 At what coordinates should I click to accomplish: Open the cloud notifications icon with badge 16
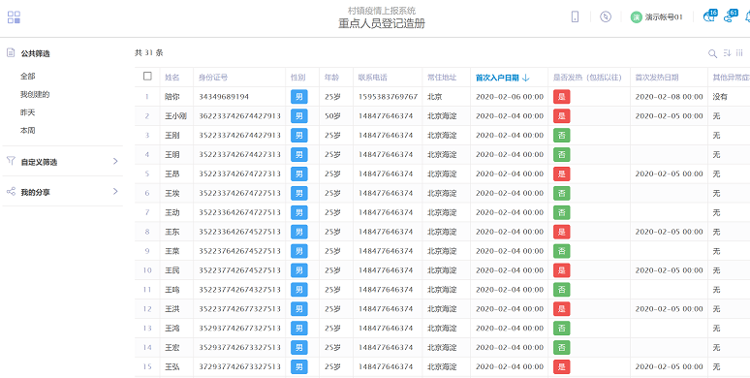click(710, 16)
